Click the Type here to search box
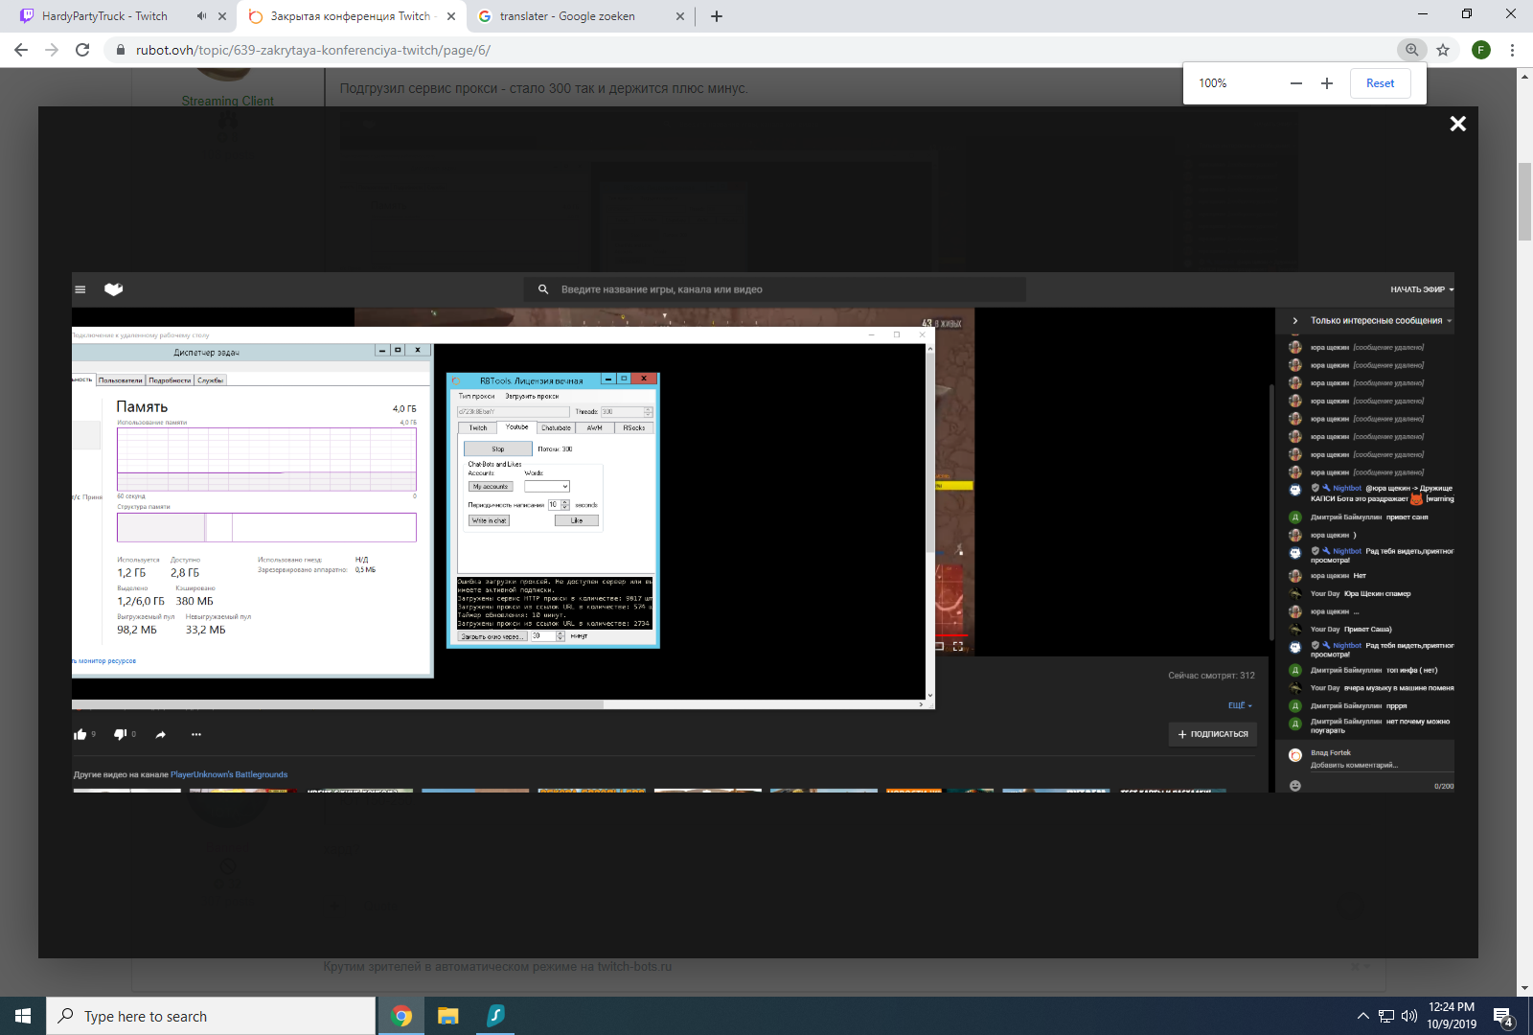 pos(211,1016)
